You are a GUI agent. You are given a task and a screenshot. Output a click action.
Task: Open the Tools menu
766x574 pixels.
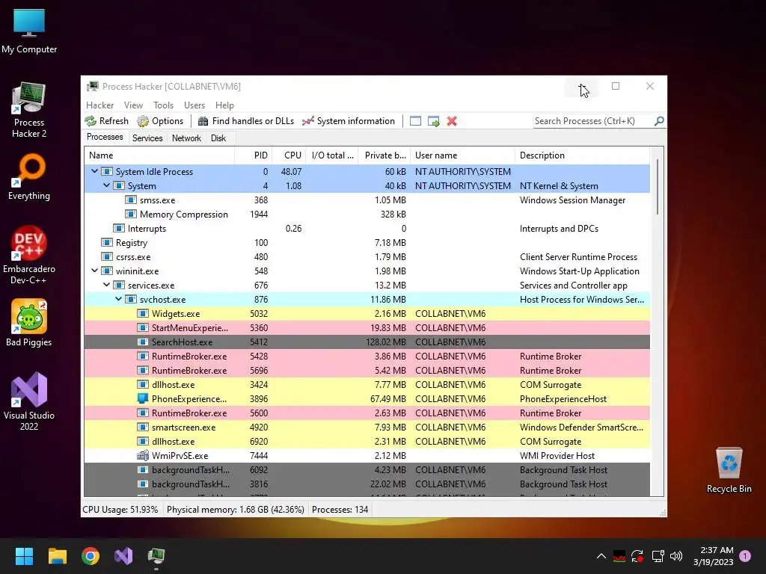pos(163,105)
